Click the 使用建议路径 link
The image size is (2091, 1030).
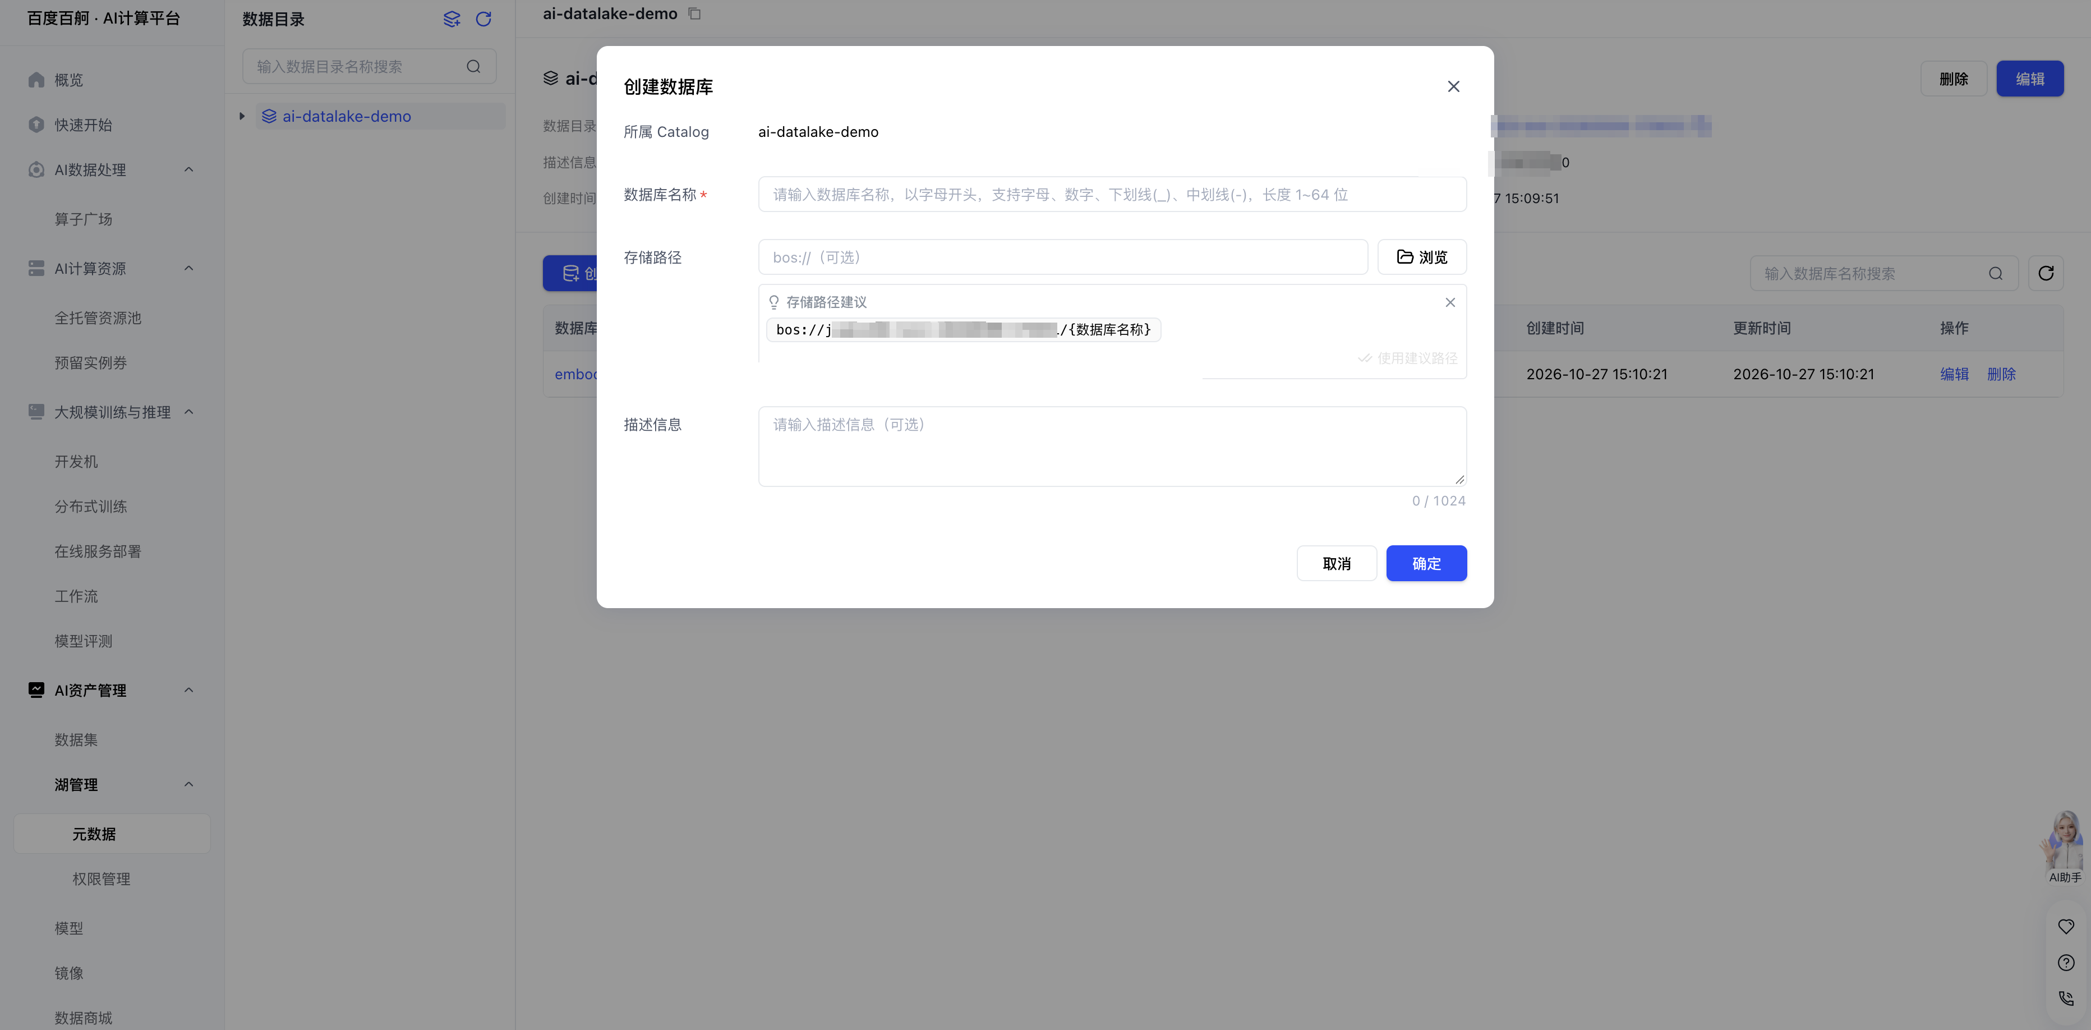click(x=1407, y=358)
